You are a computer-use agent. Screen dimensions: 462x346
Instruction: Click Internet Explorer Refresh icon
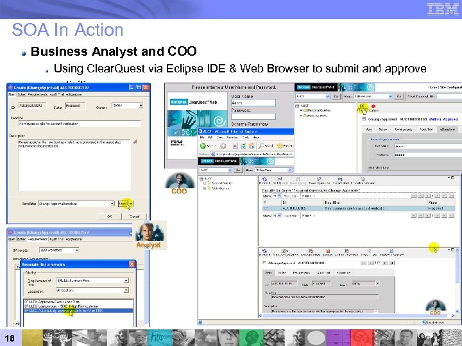(x=244, y=145)
